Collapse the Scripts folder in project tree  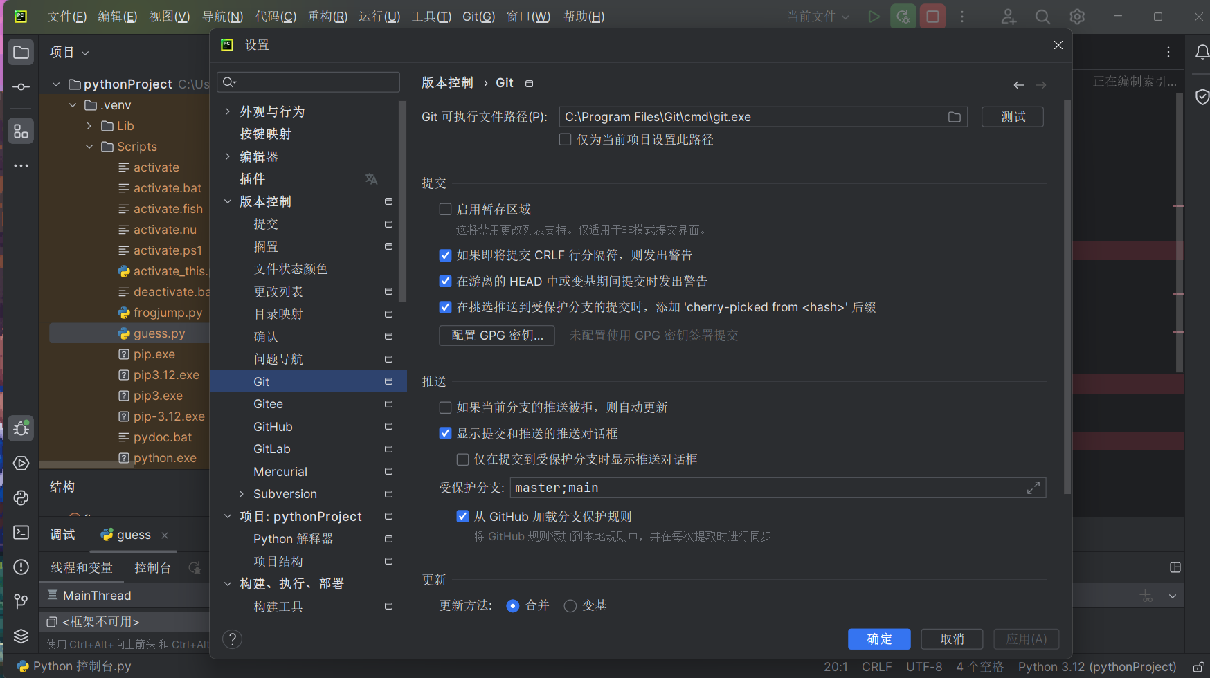[89, 147]
